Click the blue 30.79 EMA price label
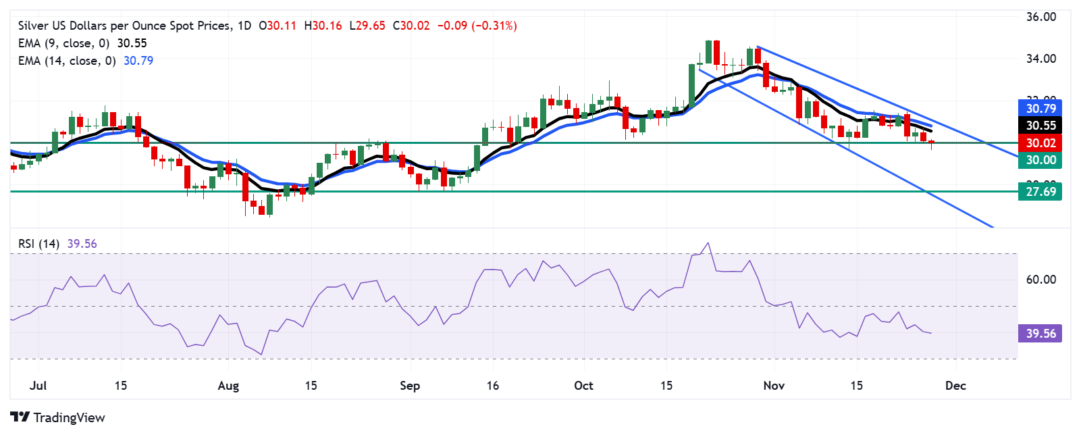The height and width of the screenshot is (435, 1081). pos(1040,108)
